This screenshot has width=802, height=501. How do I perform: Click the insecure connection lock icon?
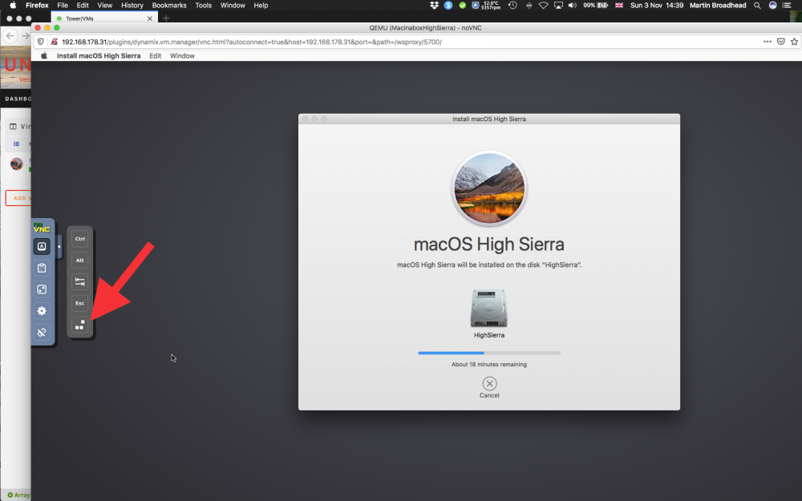54,42
